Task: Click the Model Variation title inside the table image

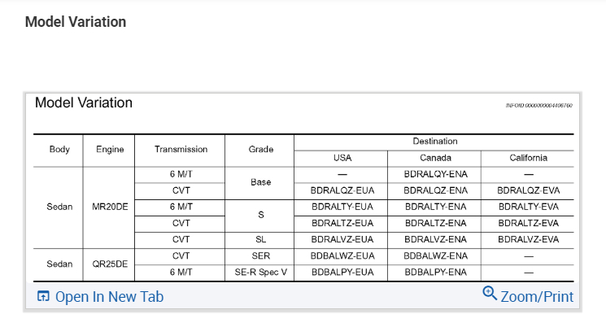Action: [x=84, y=103]
